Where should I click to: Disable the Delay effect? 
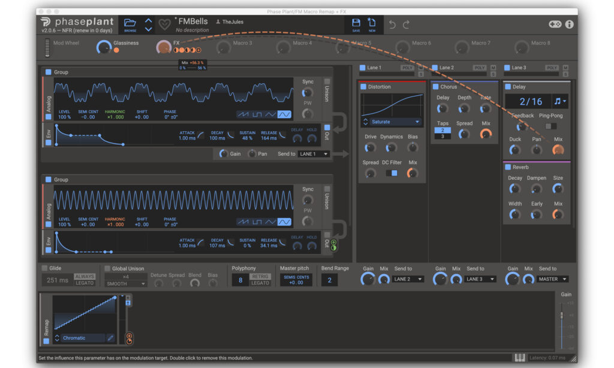(x=508, y=86)
